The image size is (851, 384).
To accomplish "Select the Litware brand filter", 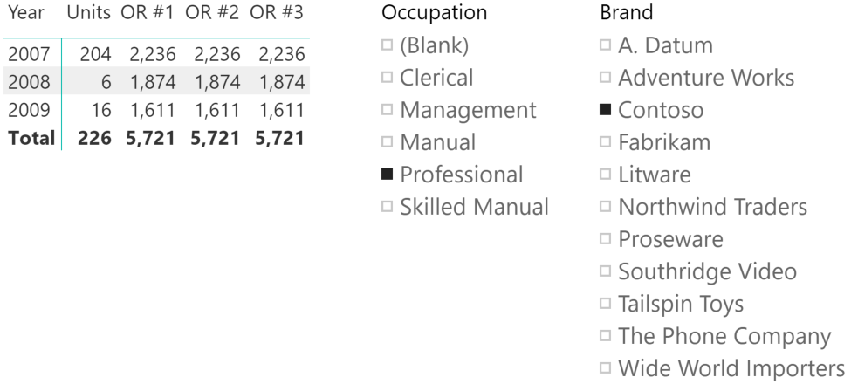I will pyautogui.click(x=605, y=174).
